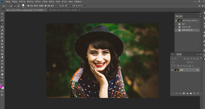
Task: Select the Hand tool
Action: click(x=2, y=74)
